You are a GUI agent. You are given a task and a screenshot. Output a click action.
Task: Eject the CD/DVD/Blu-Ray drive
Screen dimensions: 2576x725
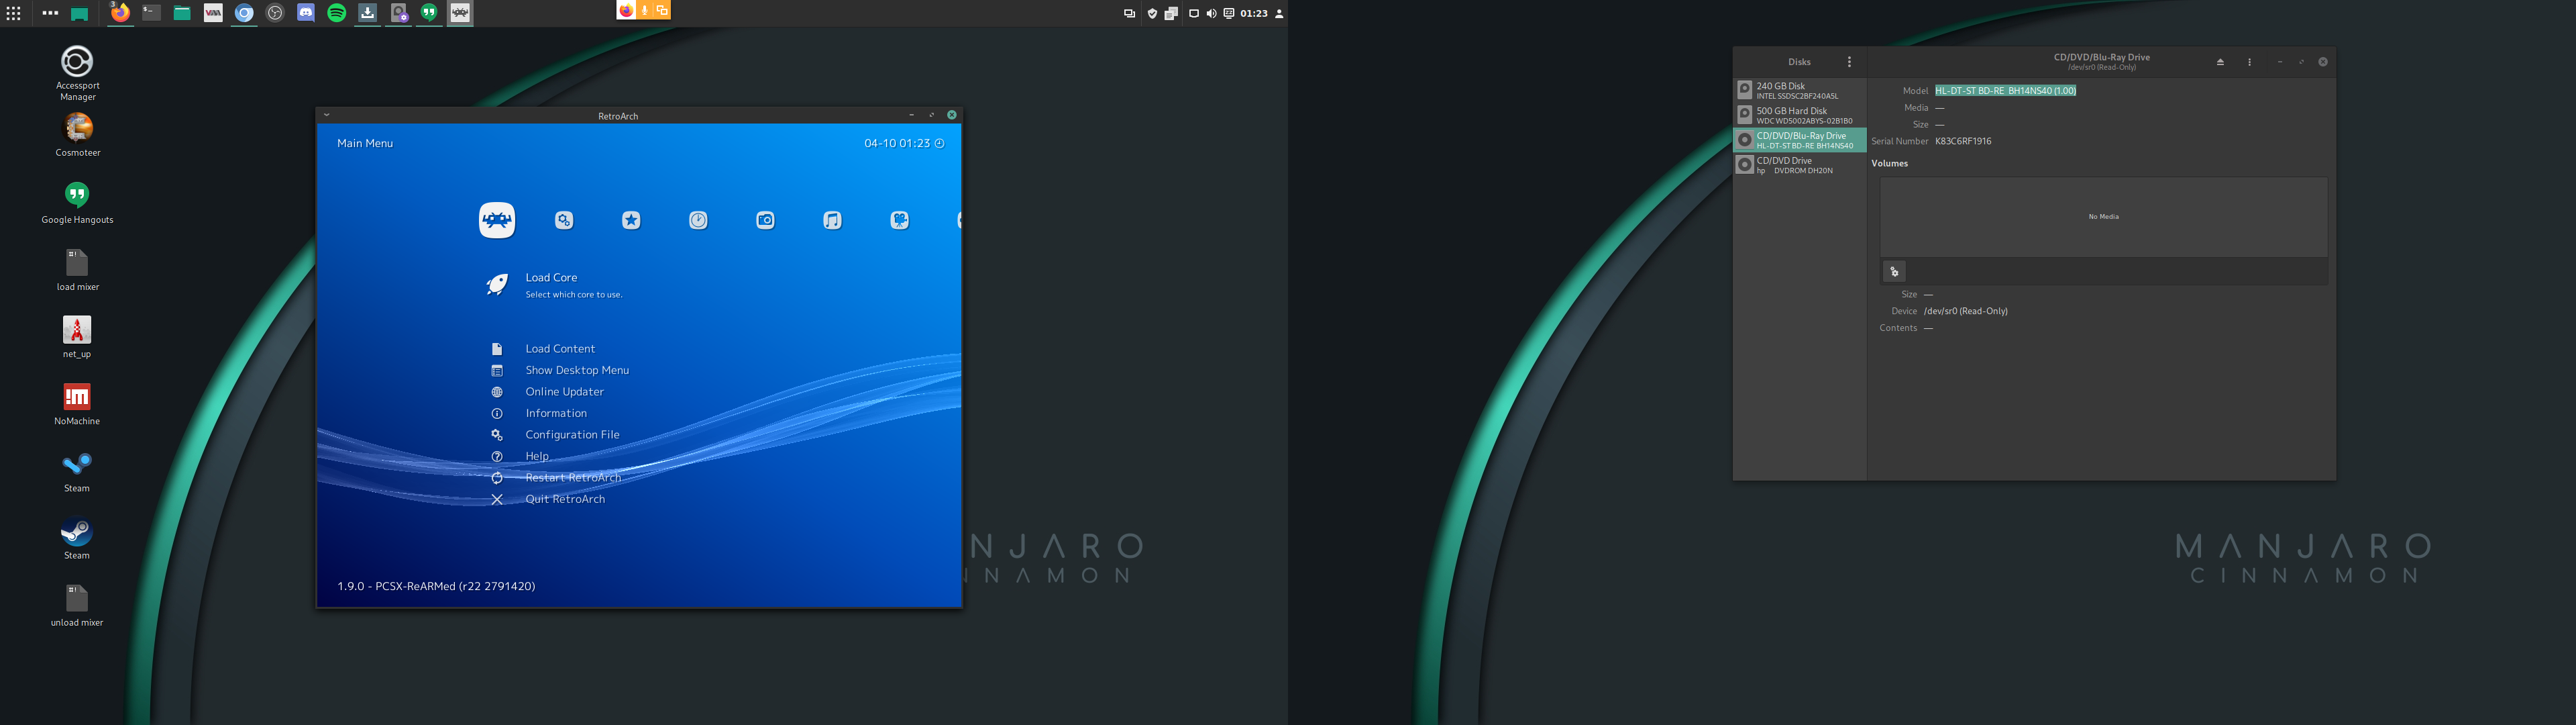click(2219, 61)
